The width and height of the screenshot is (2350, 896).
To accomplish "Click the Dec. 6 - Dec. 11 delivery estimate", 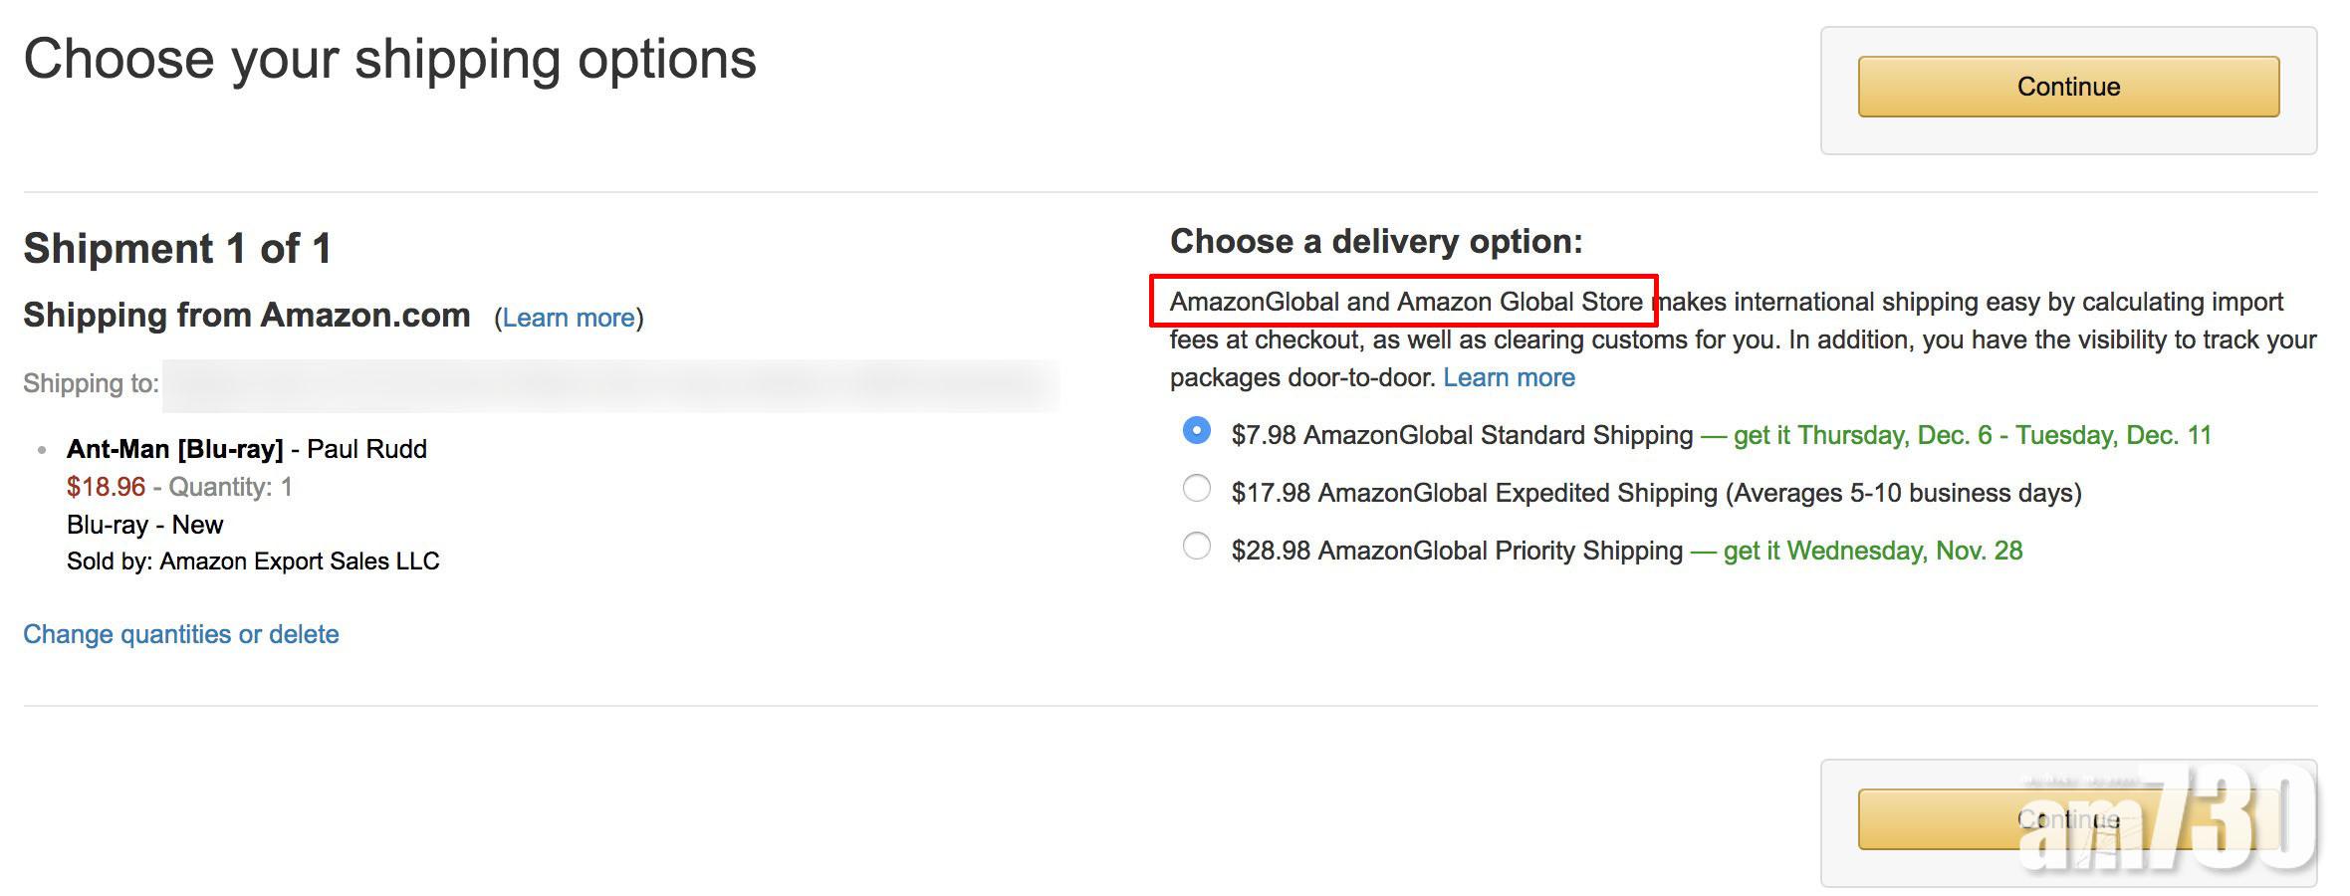I will (1972, 435).
